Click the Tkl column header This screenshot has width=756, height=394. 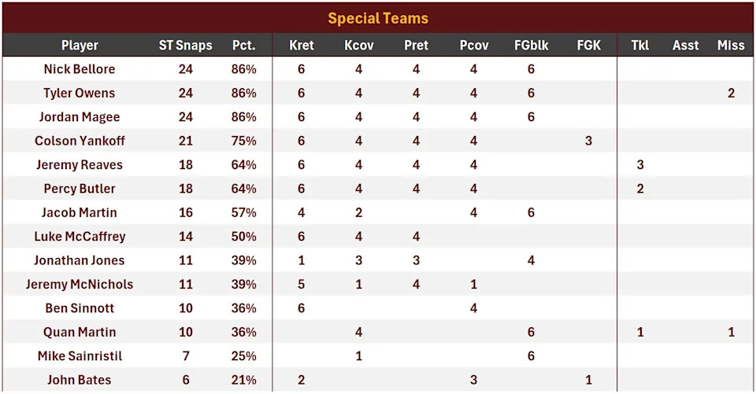(640, 45)
